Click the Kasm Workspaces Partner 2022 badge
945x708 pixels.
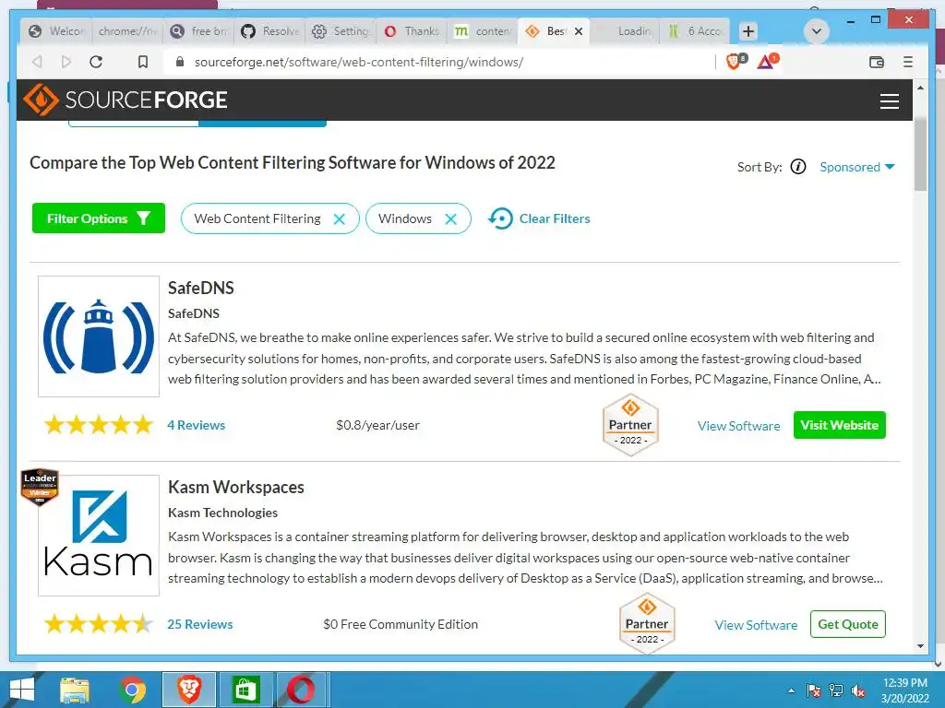click(647, 624)
